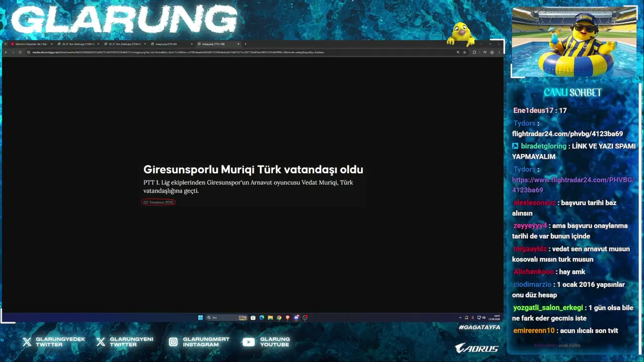Click the browser address bar URL
The width and height of the screenshot is (644, 362).
(x=178, y=52)
